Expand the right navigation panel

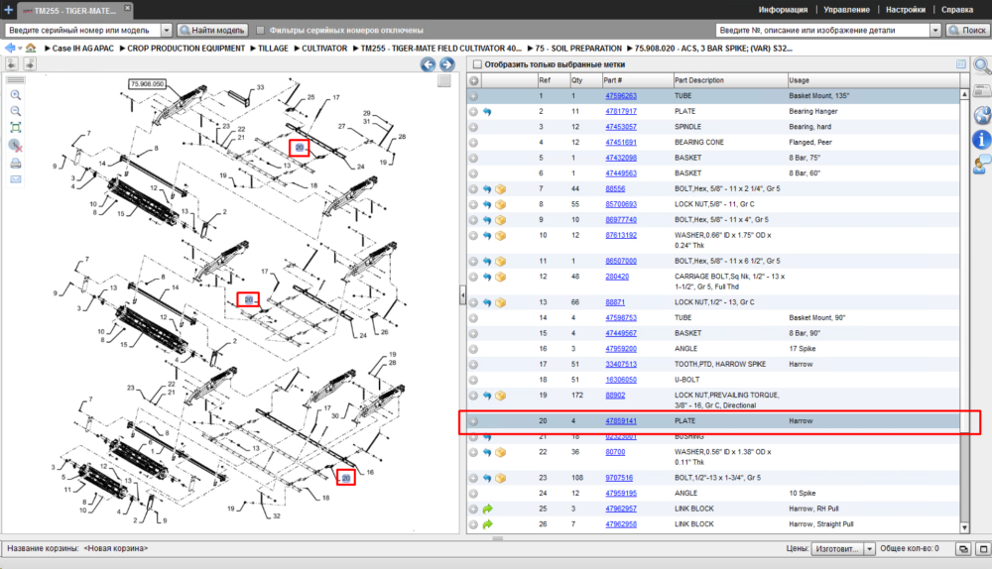coord(30,63)
